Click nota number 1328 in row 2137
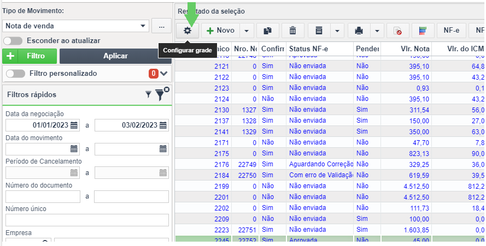This screenshot has height=246, width=486. tap(249, 121)
